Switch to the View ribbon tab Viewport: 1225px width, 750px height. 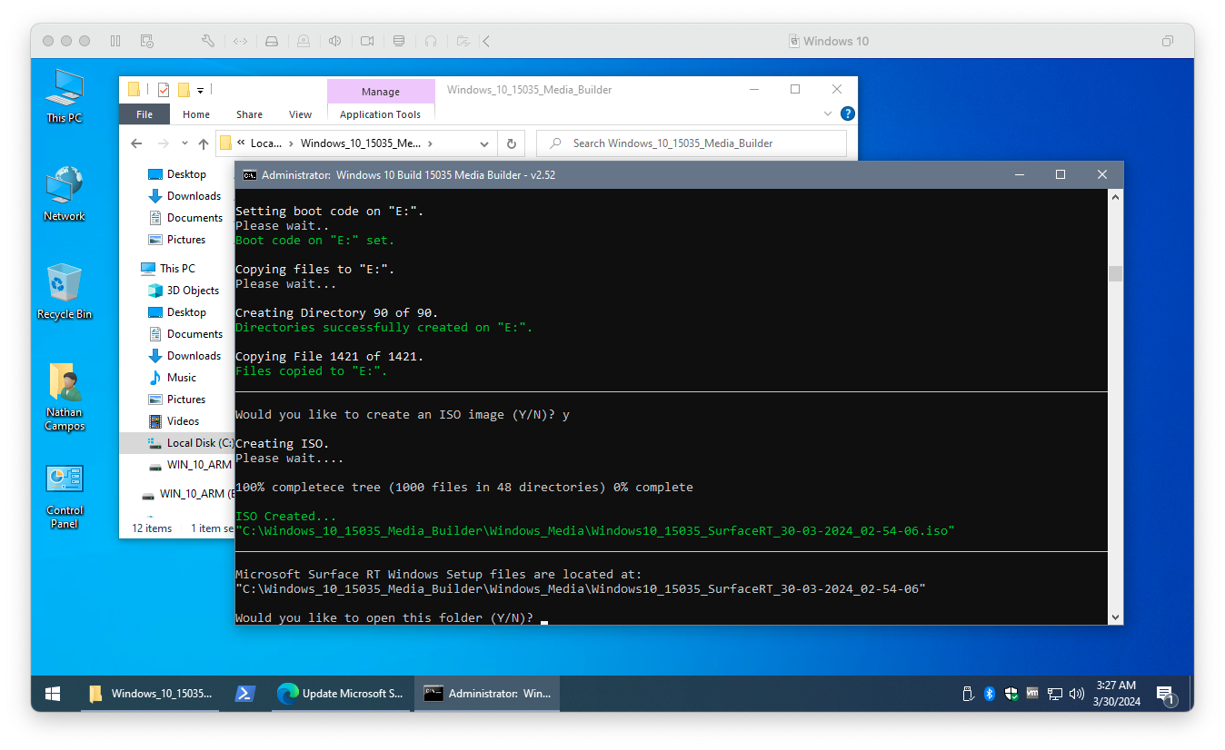[x=300, y=114]
